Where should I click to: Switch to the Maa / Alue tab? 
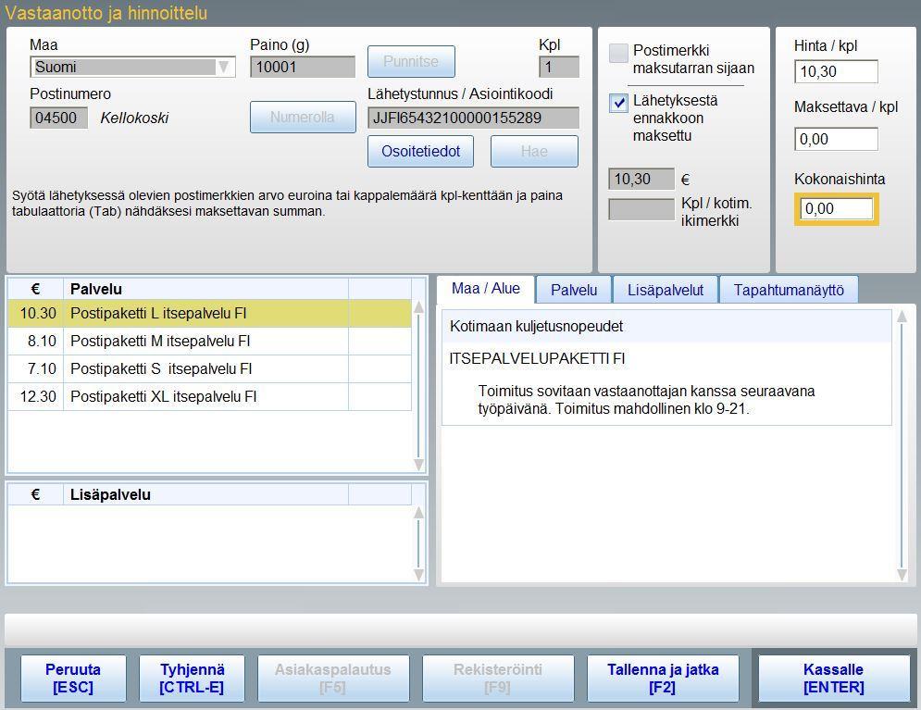(486, 289)
